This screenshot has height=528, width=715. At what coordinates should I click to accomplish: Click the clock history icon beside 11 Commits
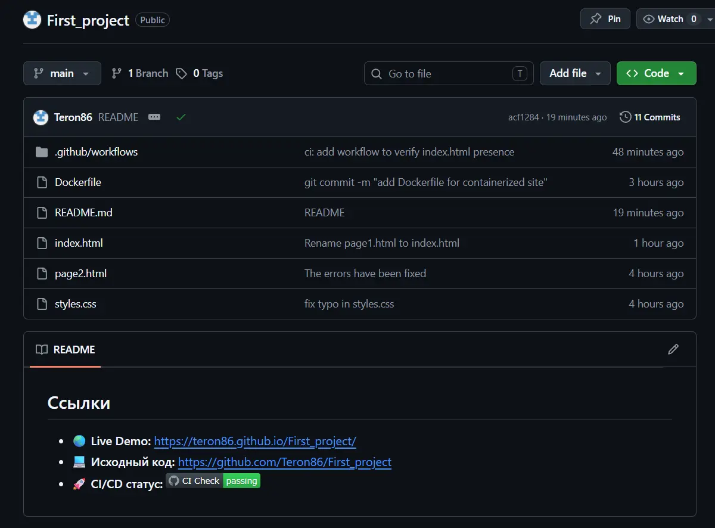click(625, 117)
